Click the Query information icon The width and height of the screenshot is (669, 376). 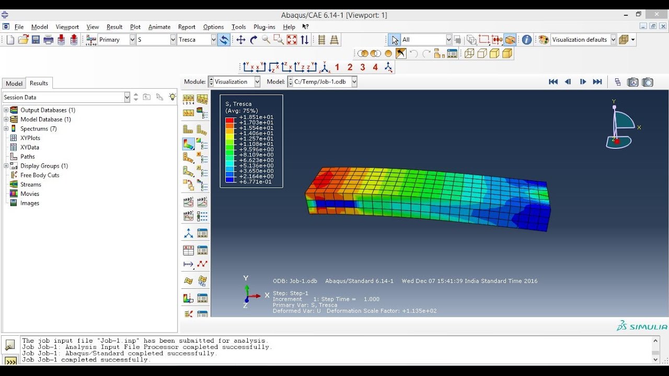pyautogui.click(x=527, y=40)
